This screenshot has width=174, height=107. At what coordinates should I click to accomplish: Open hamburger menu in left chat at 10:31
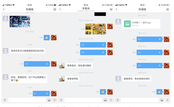click(55, 9)
